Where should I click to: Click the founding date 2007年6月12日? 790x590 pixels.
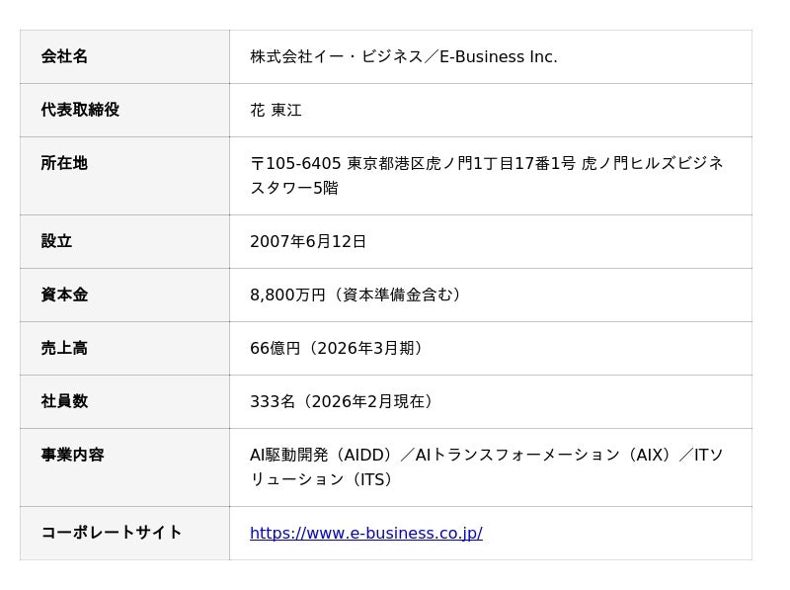308,241
